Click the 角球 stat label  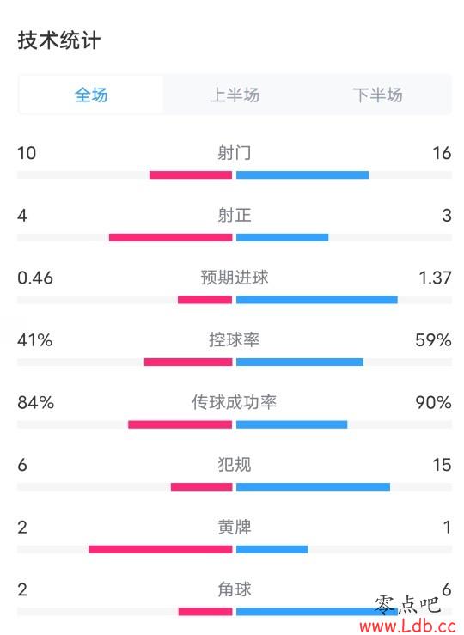[x=235, y=589]
